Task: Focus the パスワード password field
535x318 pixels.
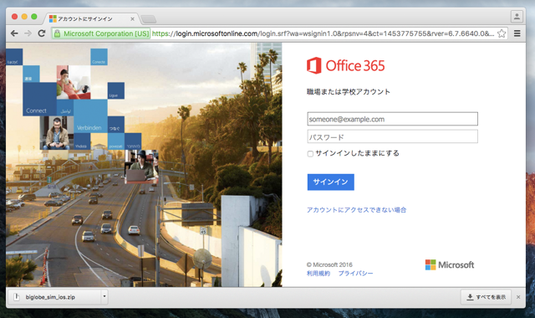Action: click(x=392, y=136)
